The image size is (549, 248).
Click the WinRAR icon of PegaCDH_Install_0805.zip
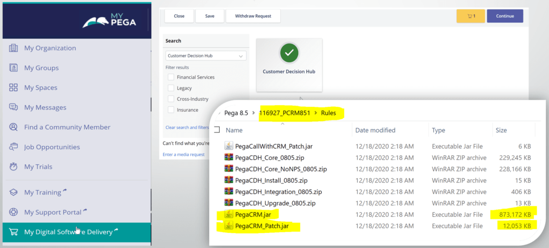228,180
